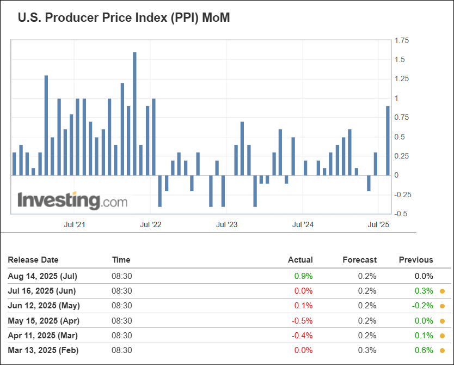Viewport: 454px width, 365px height.
Task: Click the Previous column header
Action: click(416, 260)
